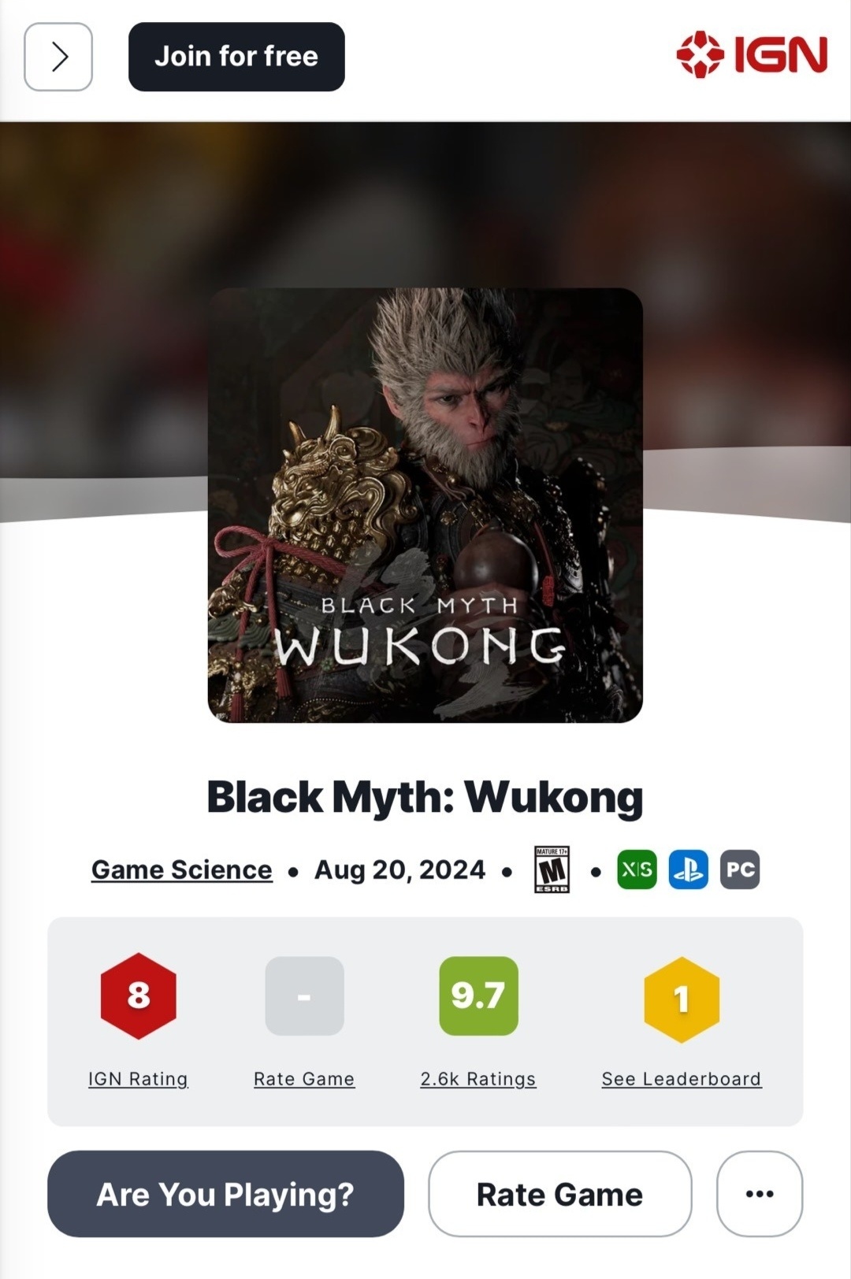This screenshot has height=1279, width=851.
Task: Click the yellow leaderboard rank 1 hexagon
Action: pos(682,999)
